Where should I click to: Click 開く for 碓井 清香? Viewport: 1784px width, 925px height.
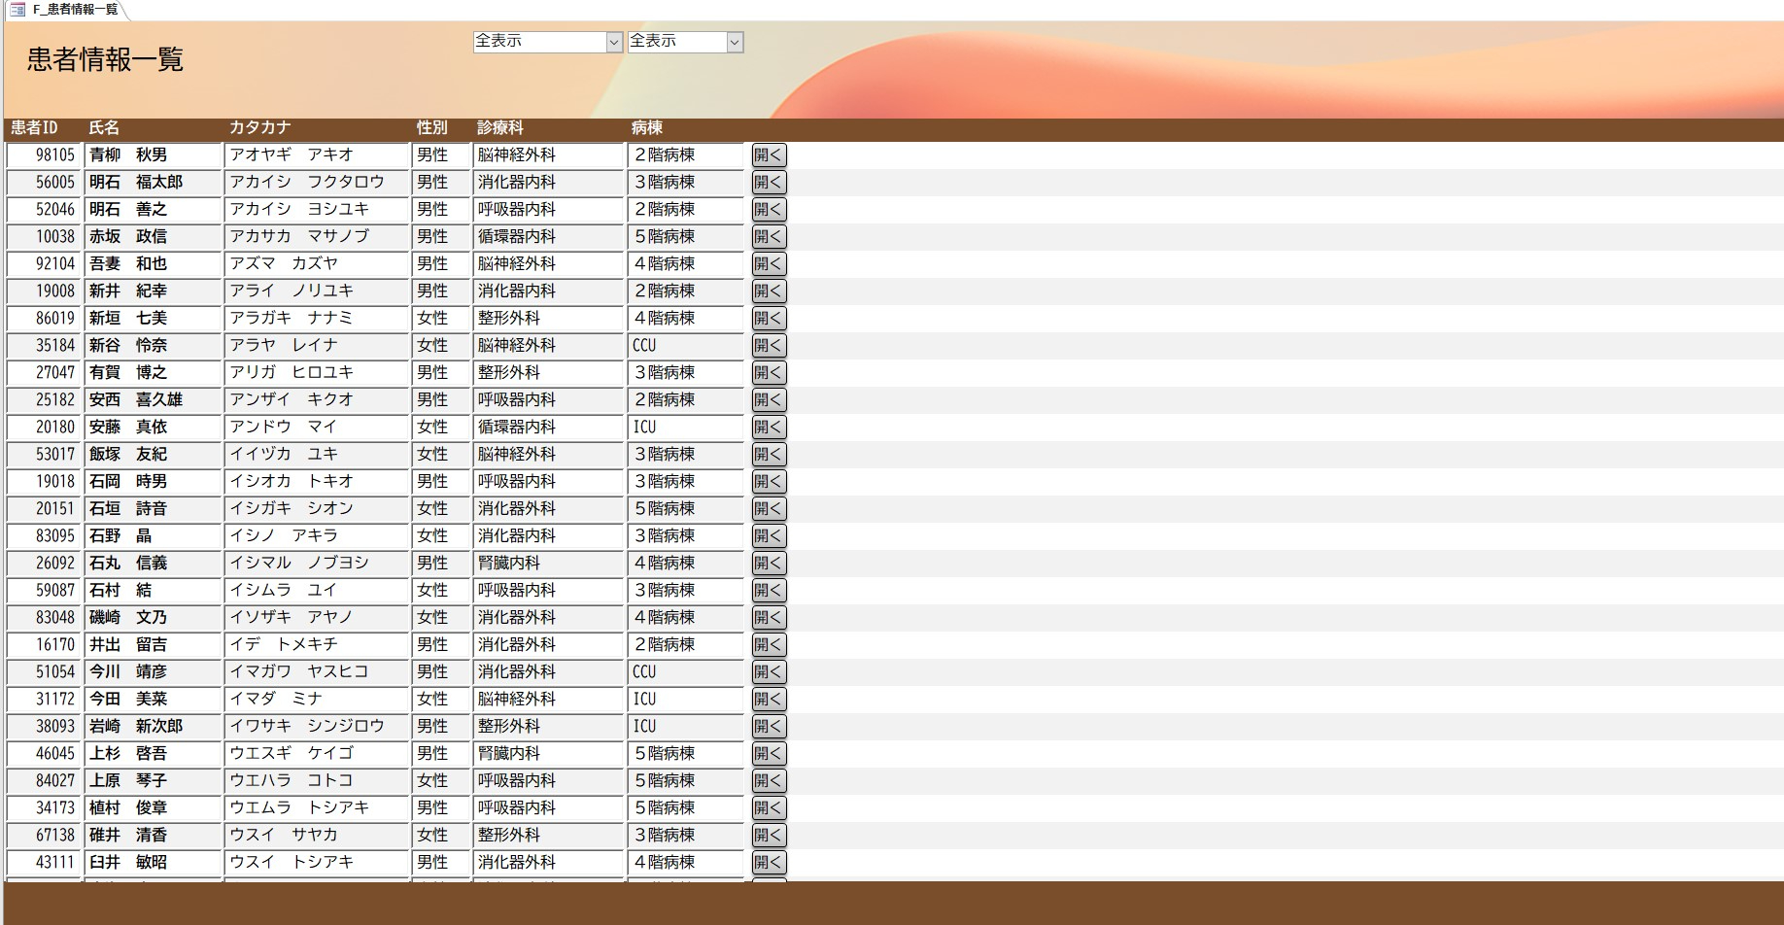pos(769,835)
